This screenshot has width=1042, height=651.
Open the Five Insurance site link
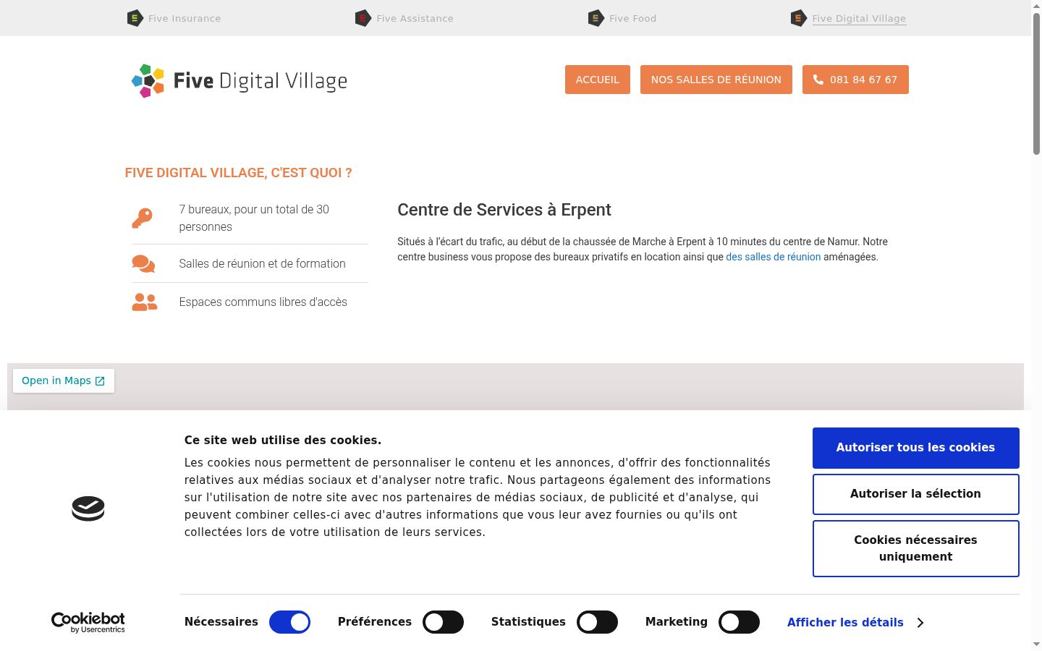click(185, 19)
